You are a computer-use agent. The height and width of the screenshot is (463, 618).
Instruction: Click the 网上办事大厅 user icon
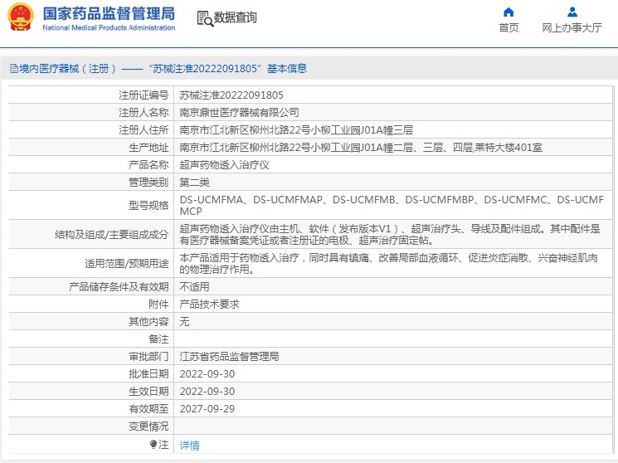pyautogui.click(x=572, y=12)
